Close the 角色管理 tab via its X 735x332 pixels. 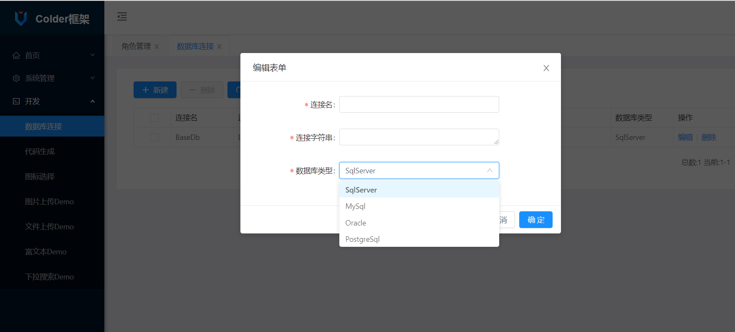pos(157,47)
